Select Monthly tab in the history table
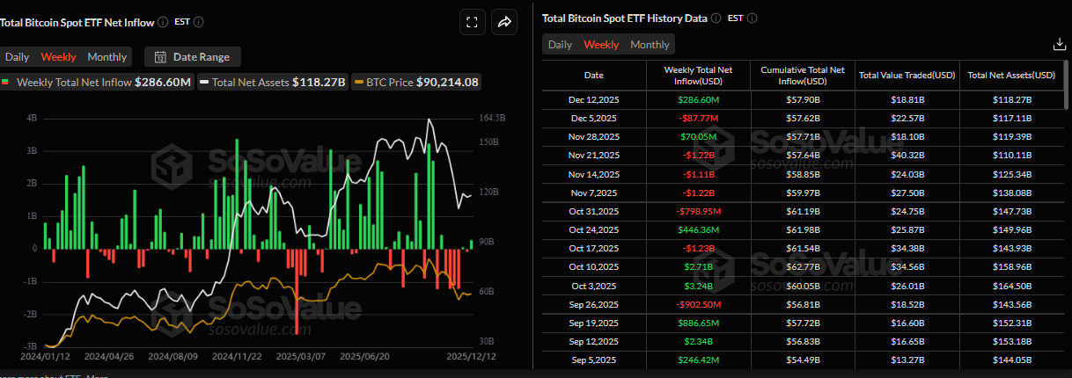1072x378 pixels. tap(650, 45)
